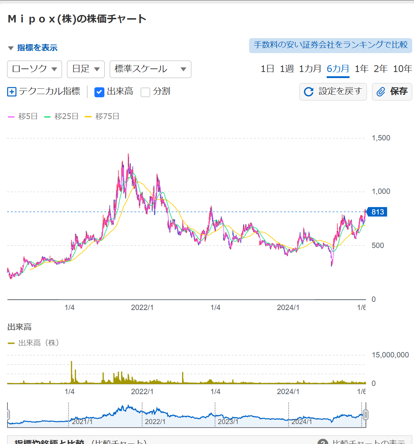Image resolution: width=414 pixels, height=444 pixels.
Task: Click the question mark icon near 比較チャートの表示
Action: pyautogui.click(x=322, y=442)
